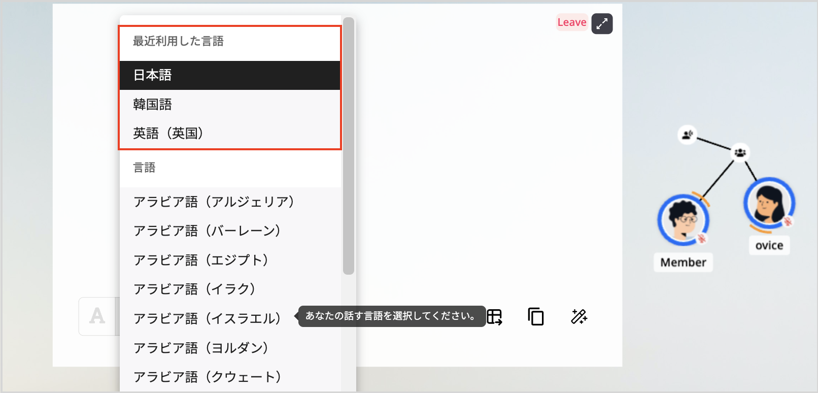Select 韓国語 from recent languages
818x393 pixels.
point(230,104)
